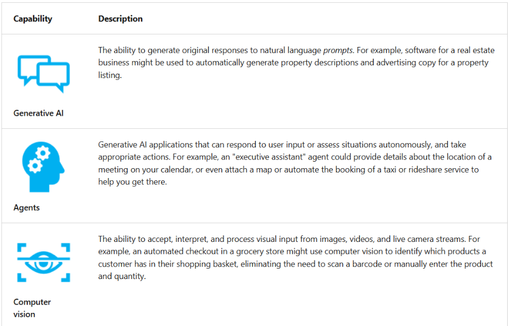Click the Generative AI description paragraph

coord(296,63)
